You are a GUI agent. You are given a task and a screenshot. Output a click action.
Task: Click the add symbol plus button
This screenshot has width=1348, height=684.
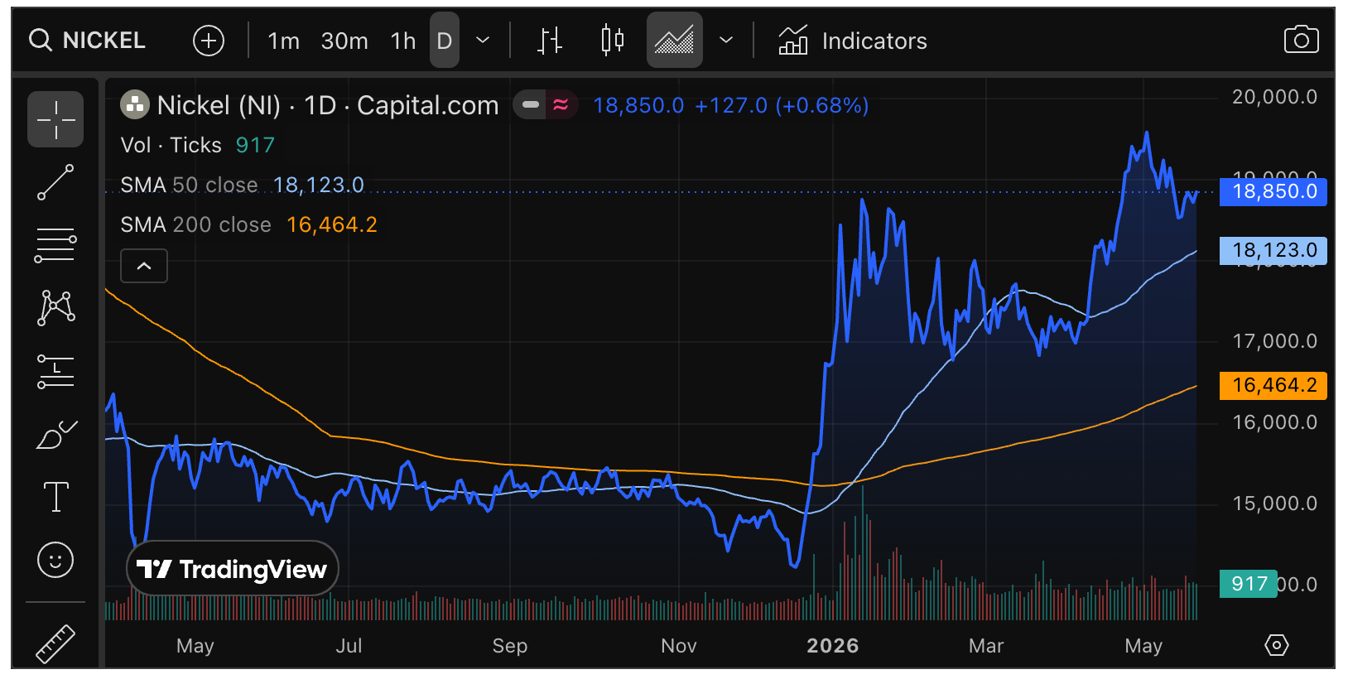point(209,40)
